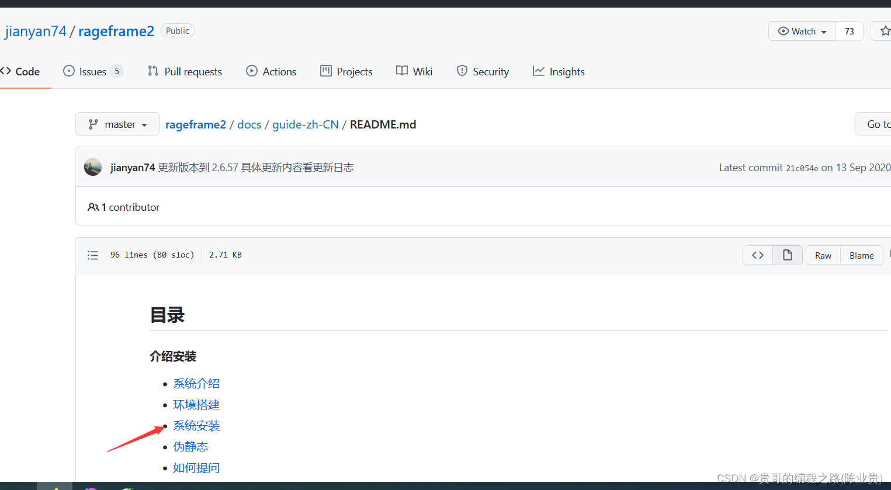
Task: Click the commit date 13 Sep 2020
Action: (x=864, y=168)
